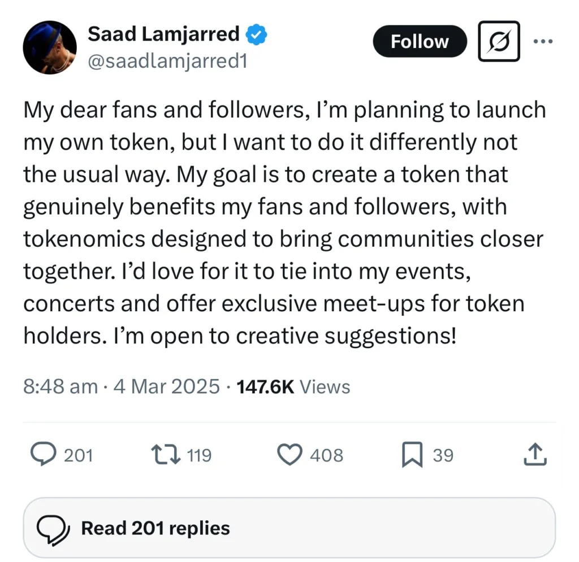579x562 pixels.
Task: Open the Read 201 replies button
Action: tap(289, 528)
